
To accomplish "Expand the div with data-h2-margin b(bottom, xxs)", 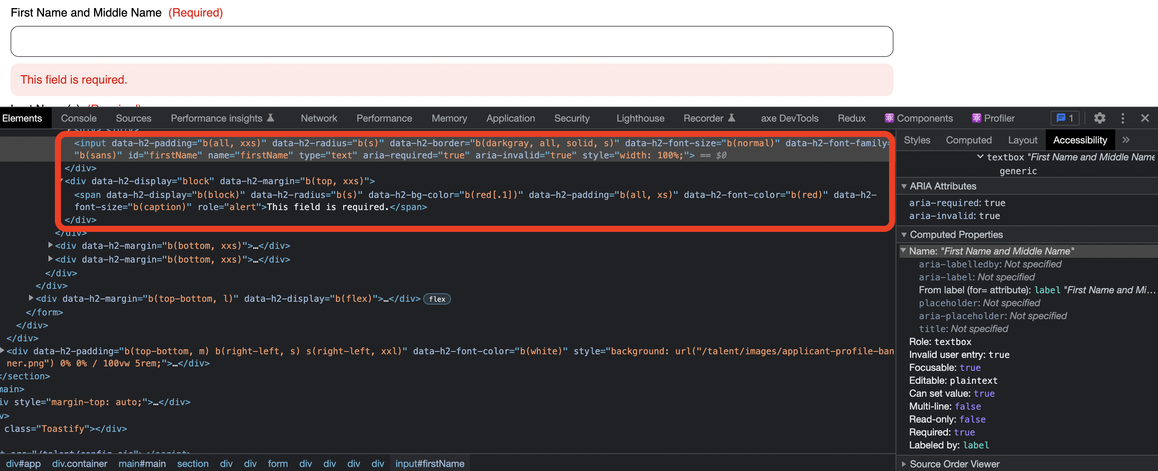I will pos(50,246).
